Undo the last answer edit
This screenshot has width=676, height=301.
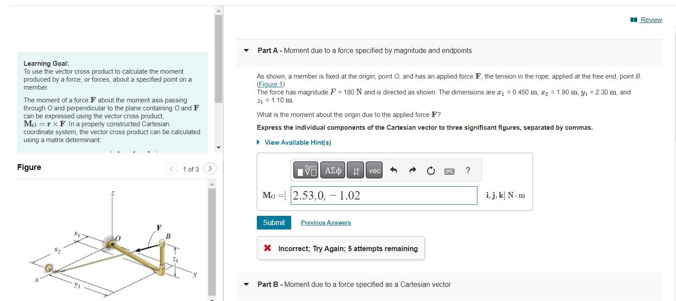tap(393, 170)
